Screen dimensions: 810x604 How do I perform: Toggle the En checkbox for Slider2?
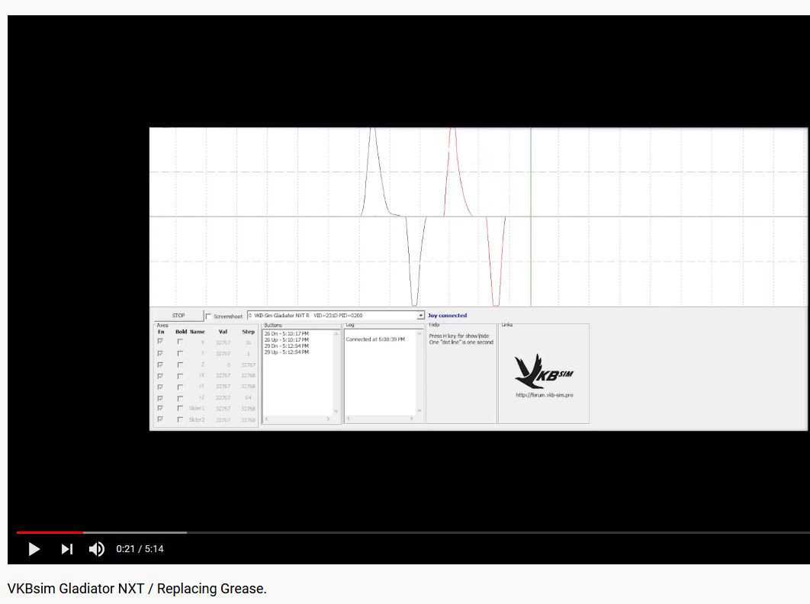(160, 419)
